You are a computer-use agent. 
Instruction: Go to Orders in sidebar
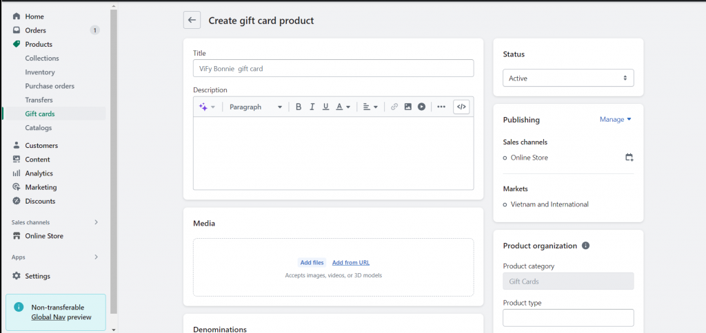click(36, 30)
